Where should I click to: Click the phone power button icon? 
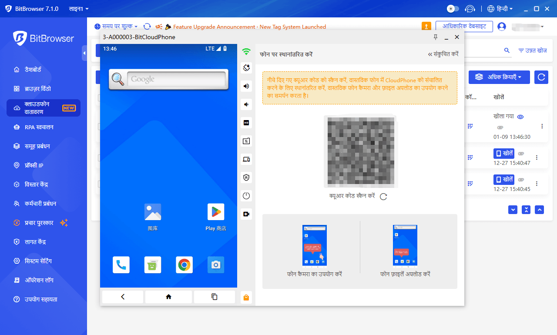[246, 196]
